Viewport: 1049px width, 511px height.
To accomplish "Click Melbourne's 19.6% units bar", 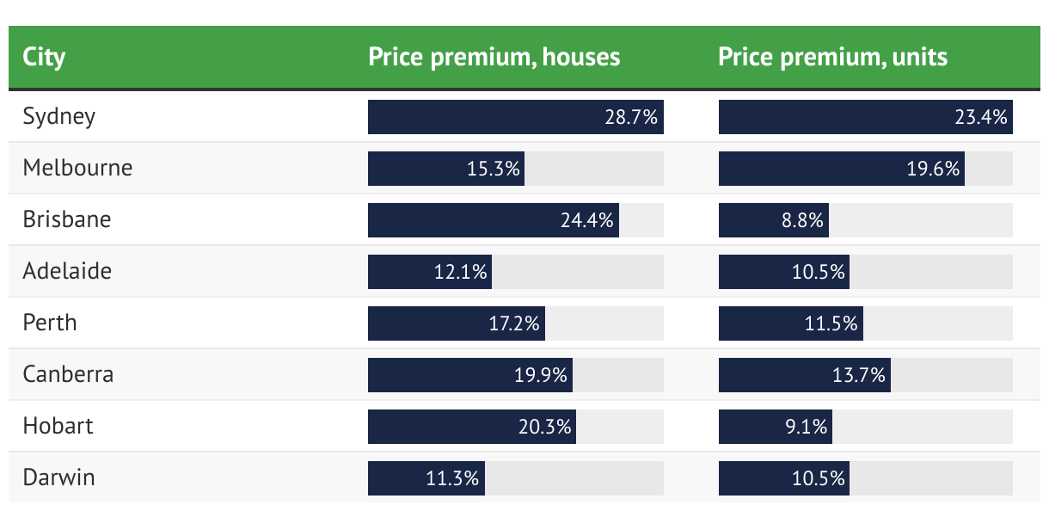I will [x=842, y=169].
